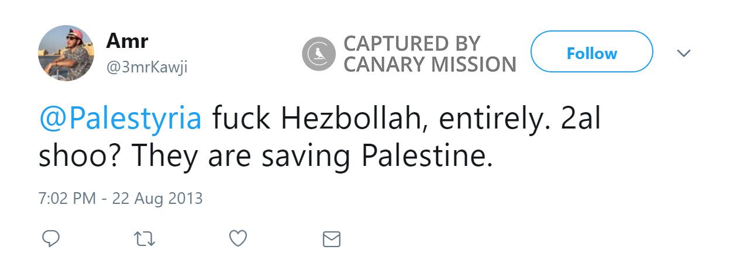730x274 pixels.
Task: Expand the tweet options chevron menu
Action: coord(683,53)
